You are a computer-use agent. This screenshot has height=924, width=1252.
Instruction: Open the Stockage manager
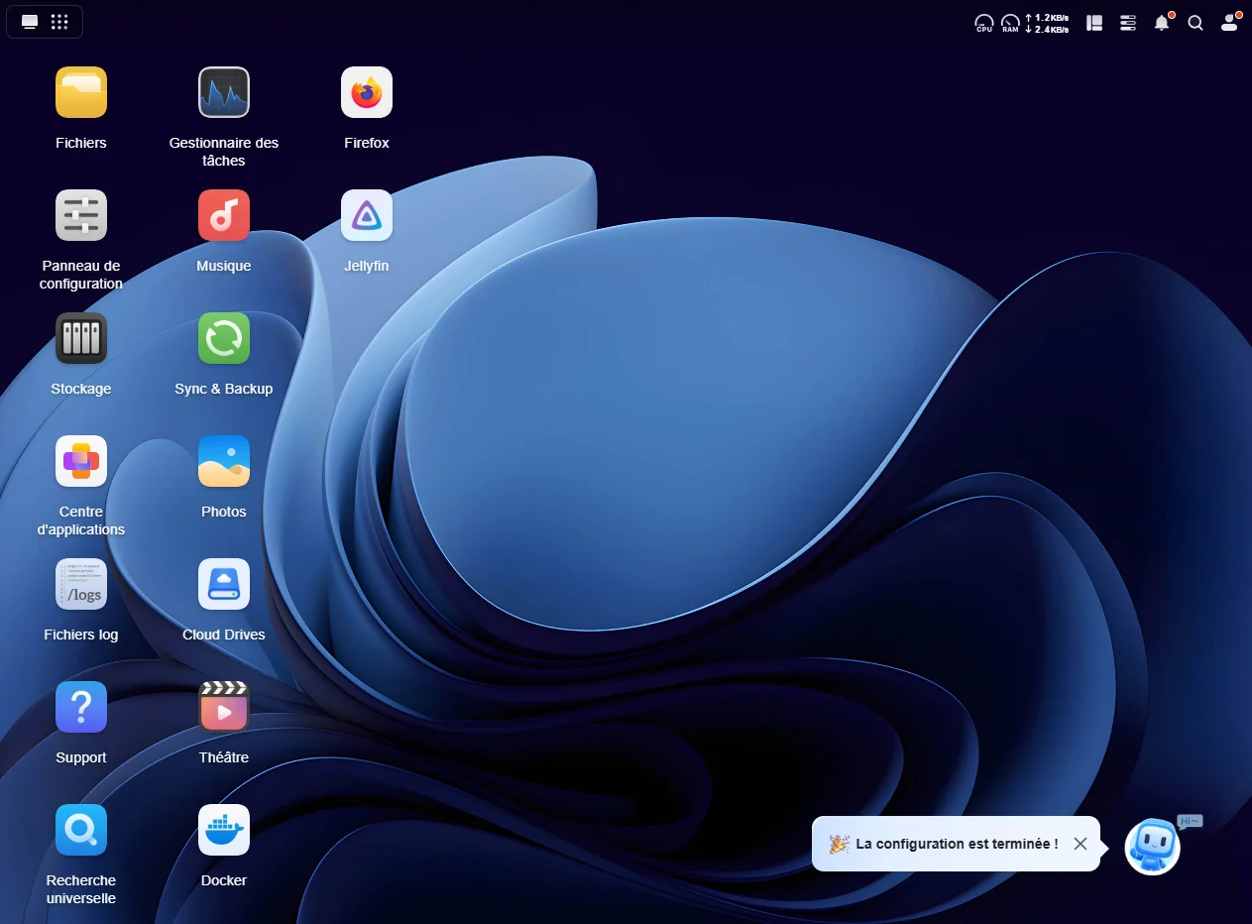pyautogui.click(x=81, y=339)
